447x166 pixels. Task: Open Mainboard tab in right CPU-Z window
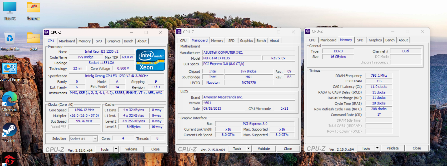[x=328, y=40]
